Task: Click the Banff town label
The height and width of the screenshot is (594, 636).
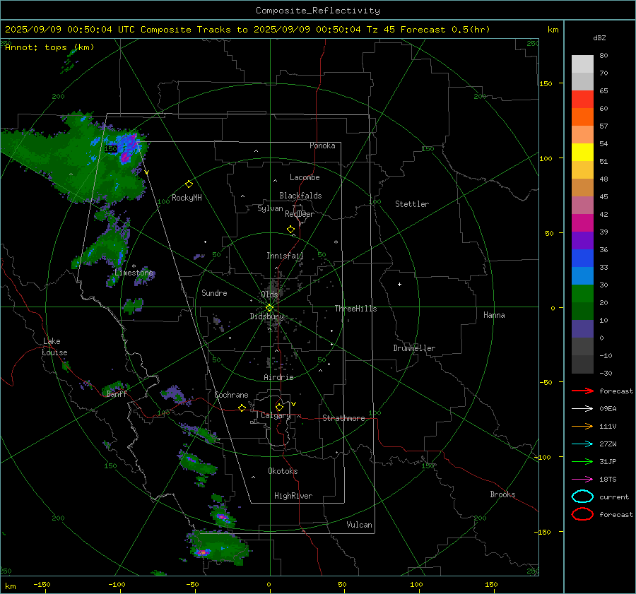Action: 117,394
